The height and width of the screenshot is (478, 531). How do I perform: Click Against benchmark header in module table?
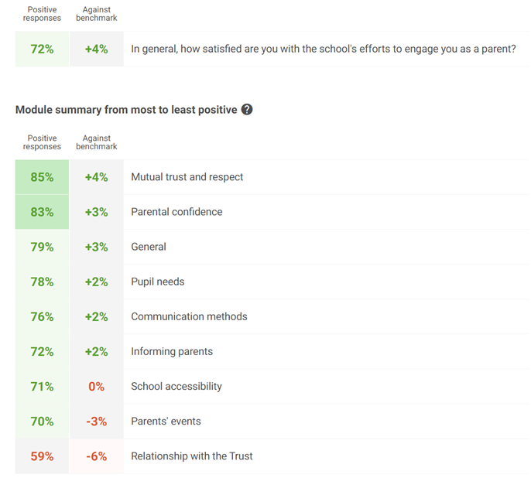[97, 142]
